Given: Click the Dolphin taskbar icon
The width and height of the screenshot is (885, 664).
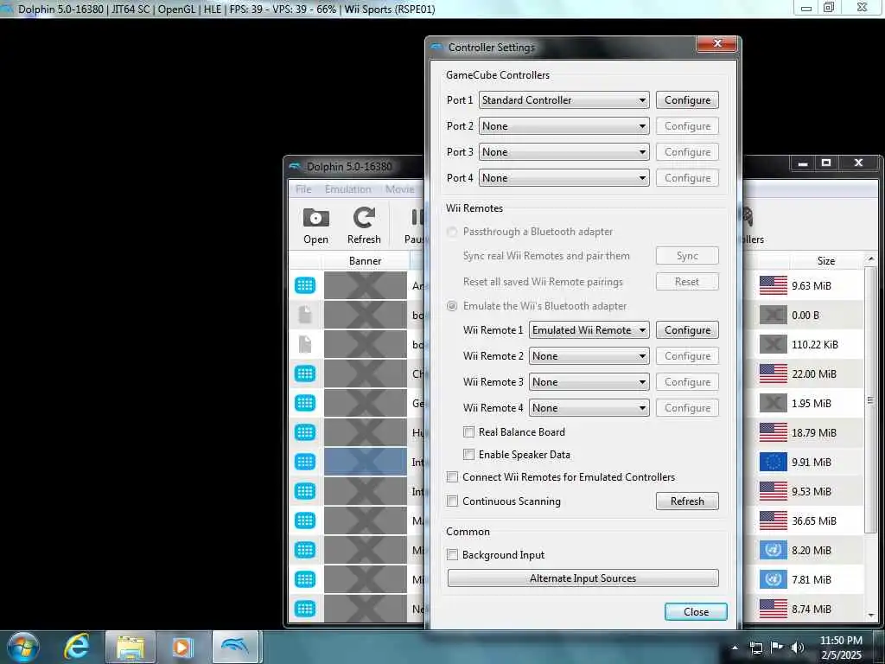Looking at the screenshot, I should coord(235,647).
